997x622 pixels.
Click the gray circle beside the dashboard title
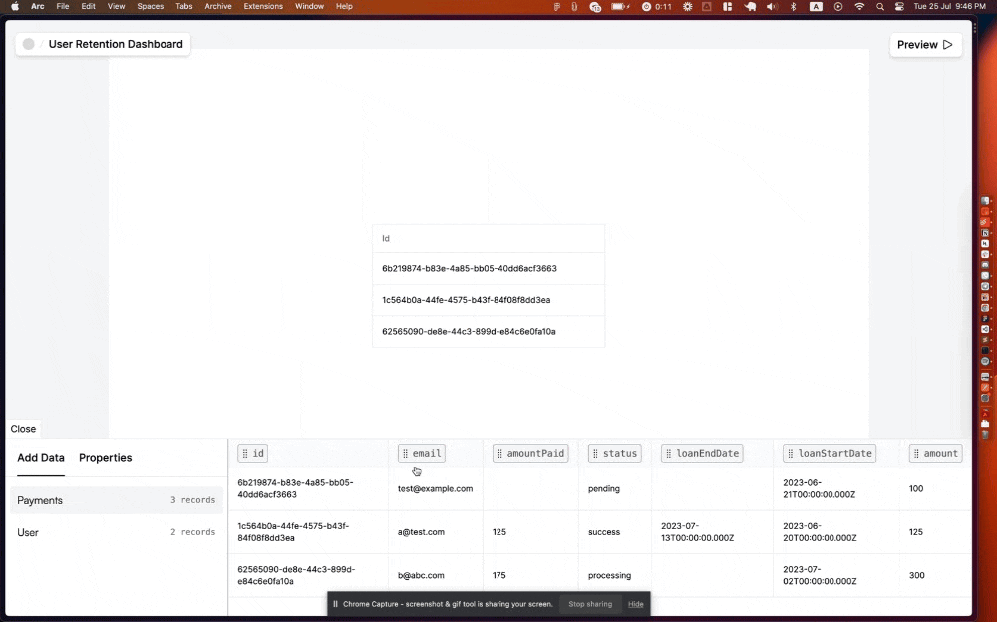[x=29, y=44]
